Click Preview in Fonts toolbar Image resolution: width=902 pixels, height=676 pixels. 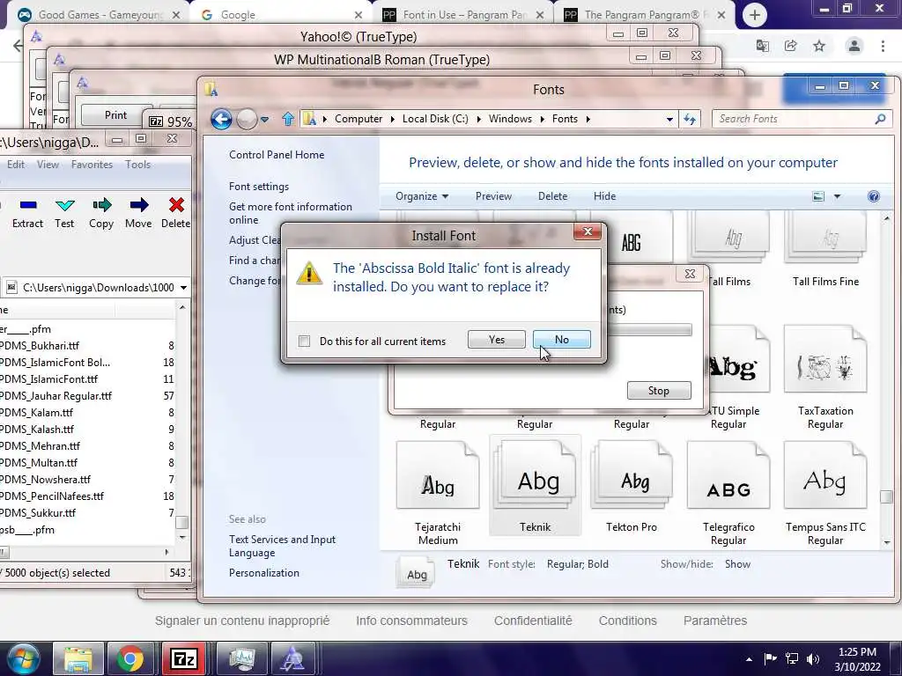(493, 196)
